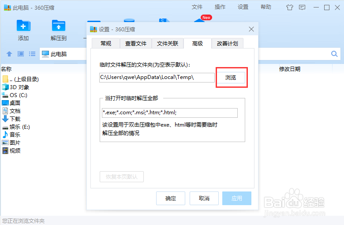Image resolution: width=344 pixels, height=225 pixels.
Task: Click the 取消 button
Action: click(x=204, y=199)
